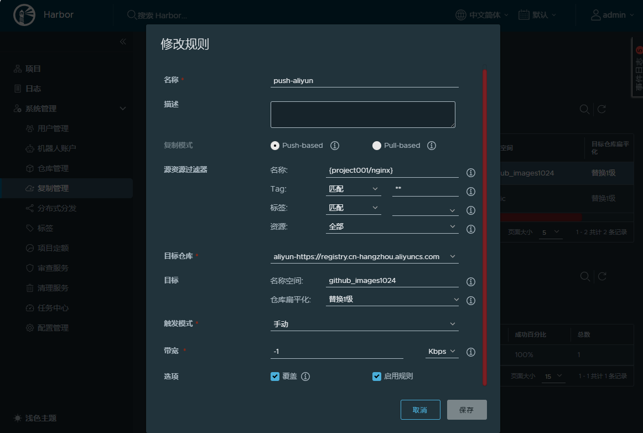Screen dimensions: 643x433
Task: Click the 保存 save button
Action: pyautogui.click(x=466, y=410)
